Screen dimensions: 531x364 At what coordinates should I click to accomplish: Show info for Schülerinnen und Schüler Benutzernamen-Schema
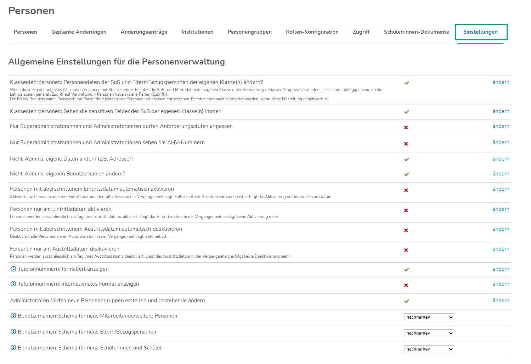coord(13,348)
